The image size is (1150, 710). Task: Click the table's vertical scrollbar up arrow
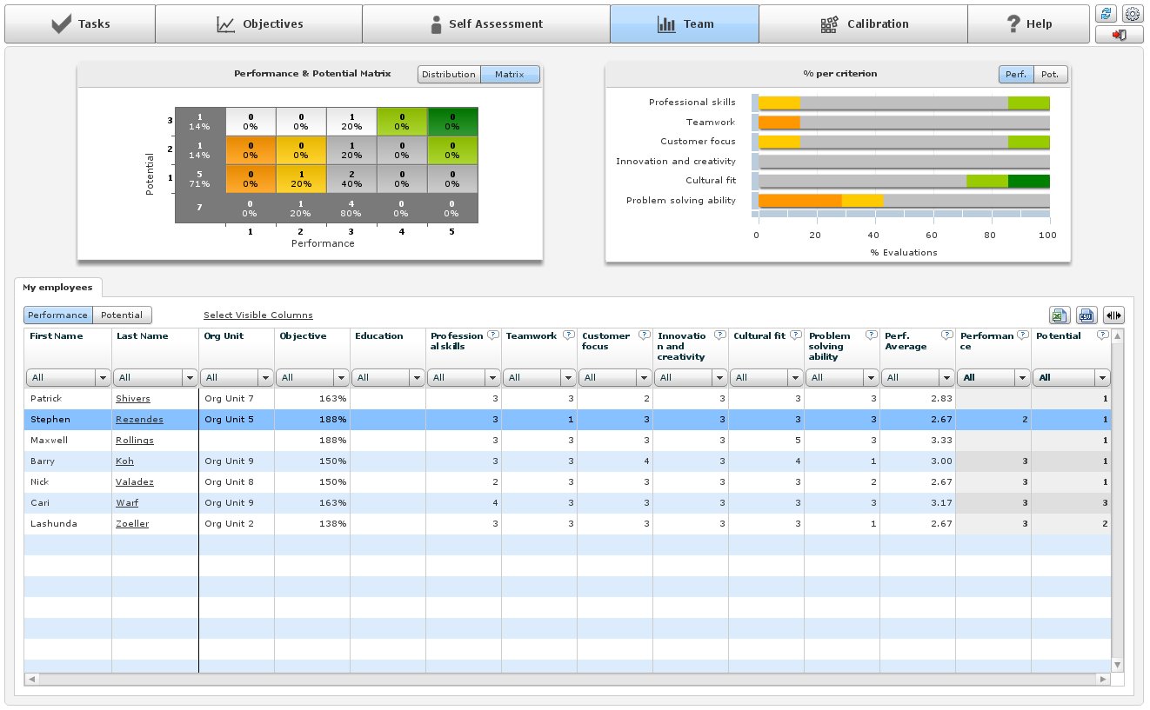[x=1118, y=335]
